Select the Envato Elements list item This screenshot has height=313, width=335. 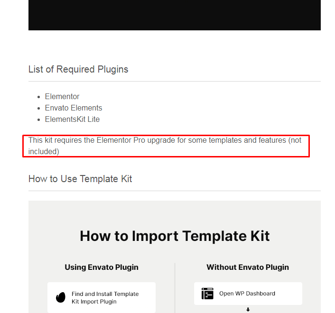pyautogui.click(x=74, y=108)
